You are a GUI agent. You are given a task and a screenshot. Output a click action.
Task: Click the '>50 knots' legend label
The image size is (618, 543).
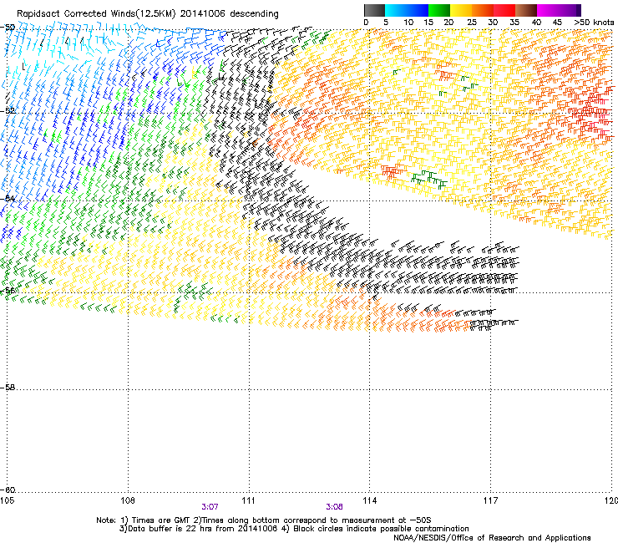click(x=595, y=22)
